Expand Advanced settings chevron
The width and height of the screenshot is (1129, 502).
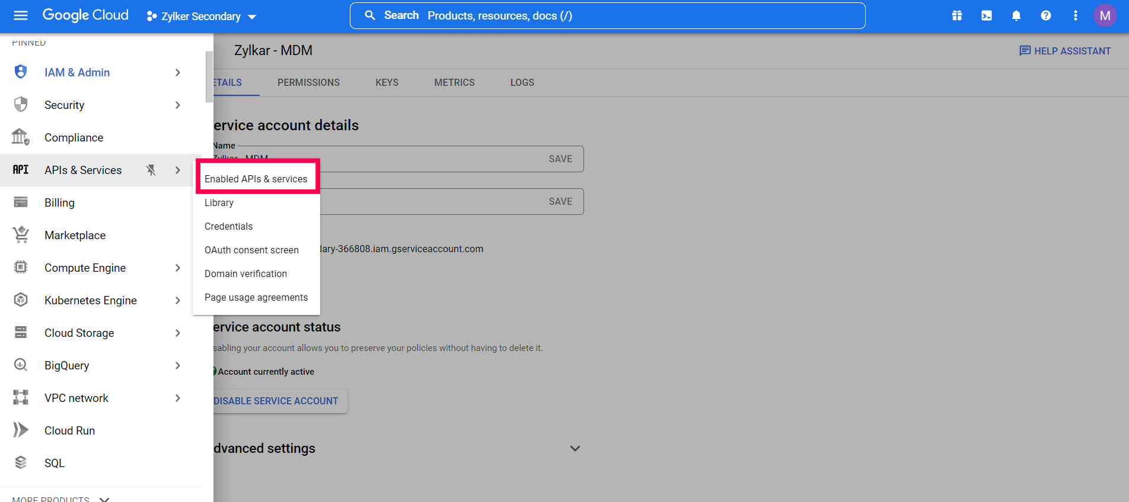tap(575, 448)
